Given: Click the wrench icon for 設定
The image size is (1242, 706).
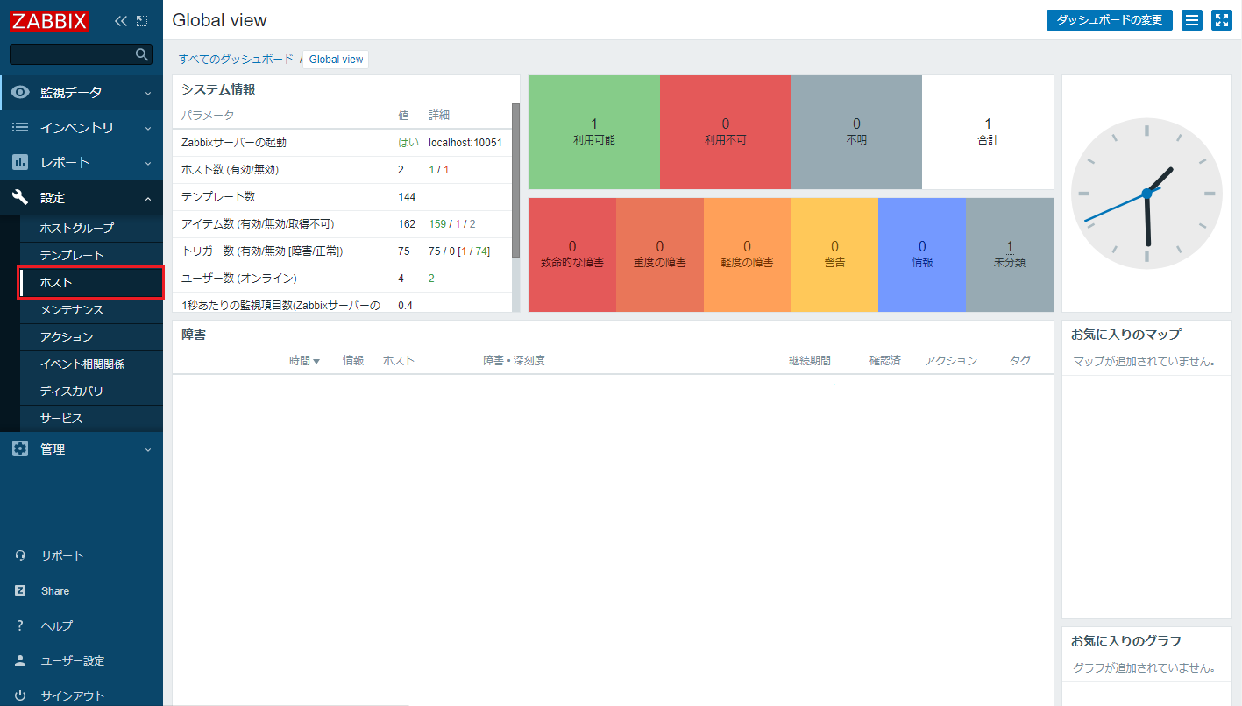Looking at the screenshot, I should (20, 198).
